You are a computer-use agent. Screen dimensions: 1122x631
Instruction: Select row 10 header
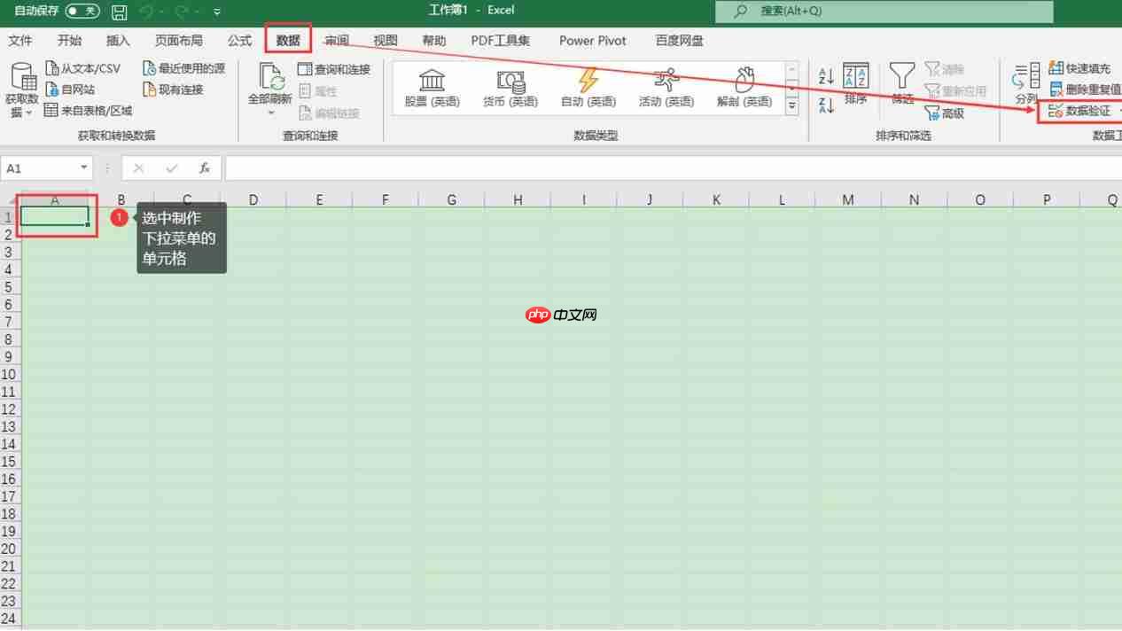point(10,374)
